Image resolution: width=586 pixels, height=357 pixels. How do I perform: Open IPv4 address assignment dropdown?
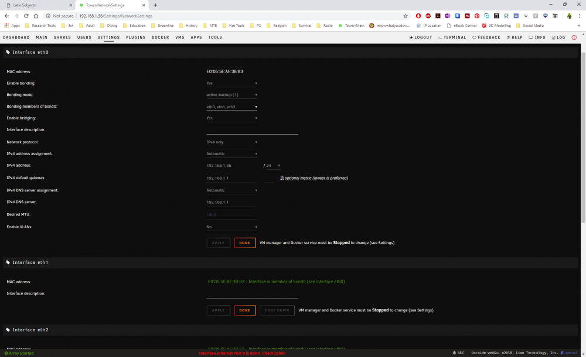click(231, 153)
